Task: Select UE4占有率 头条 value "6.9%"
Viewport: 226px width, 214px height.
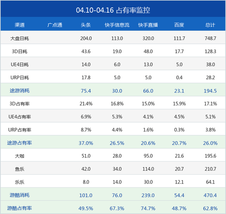Action: pos(86,117)
